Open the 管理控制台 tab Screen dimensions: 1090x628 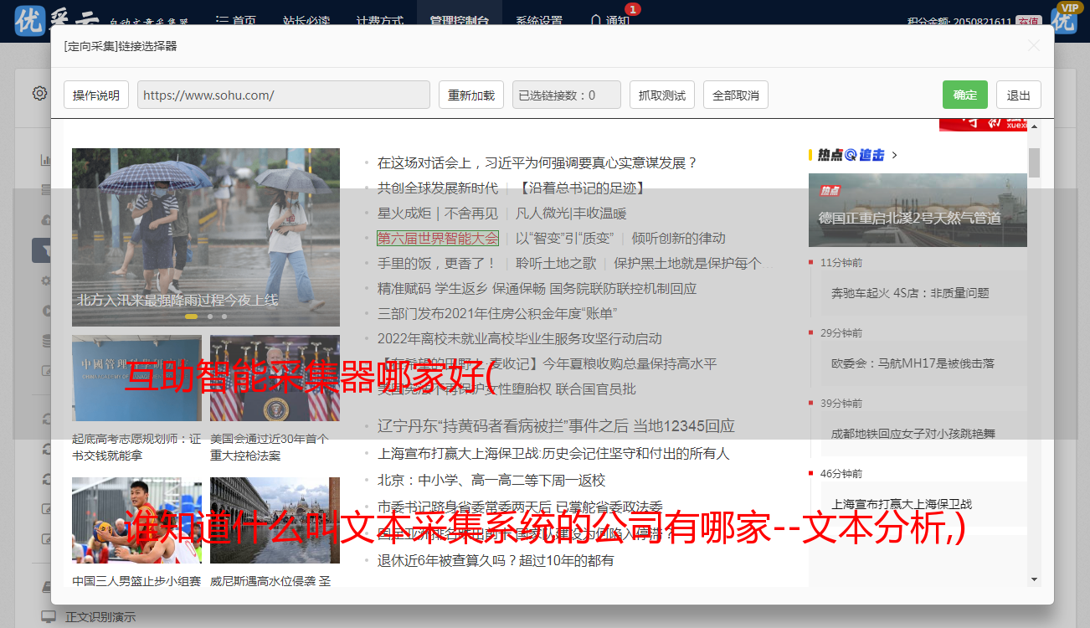(x=459, y=20)
